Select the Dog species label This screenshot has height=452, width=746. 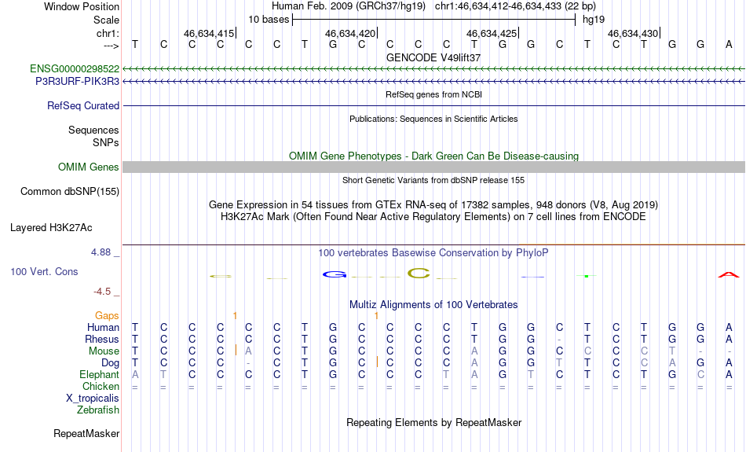[x=110, y=363]
